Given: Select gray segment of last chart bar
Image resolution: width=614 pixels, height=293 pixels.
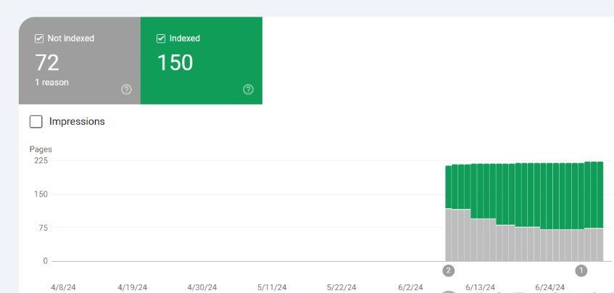Looking at the screenshot, I should tap(600, 244).
